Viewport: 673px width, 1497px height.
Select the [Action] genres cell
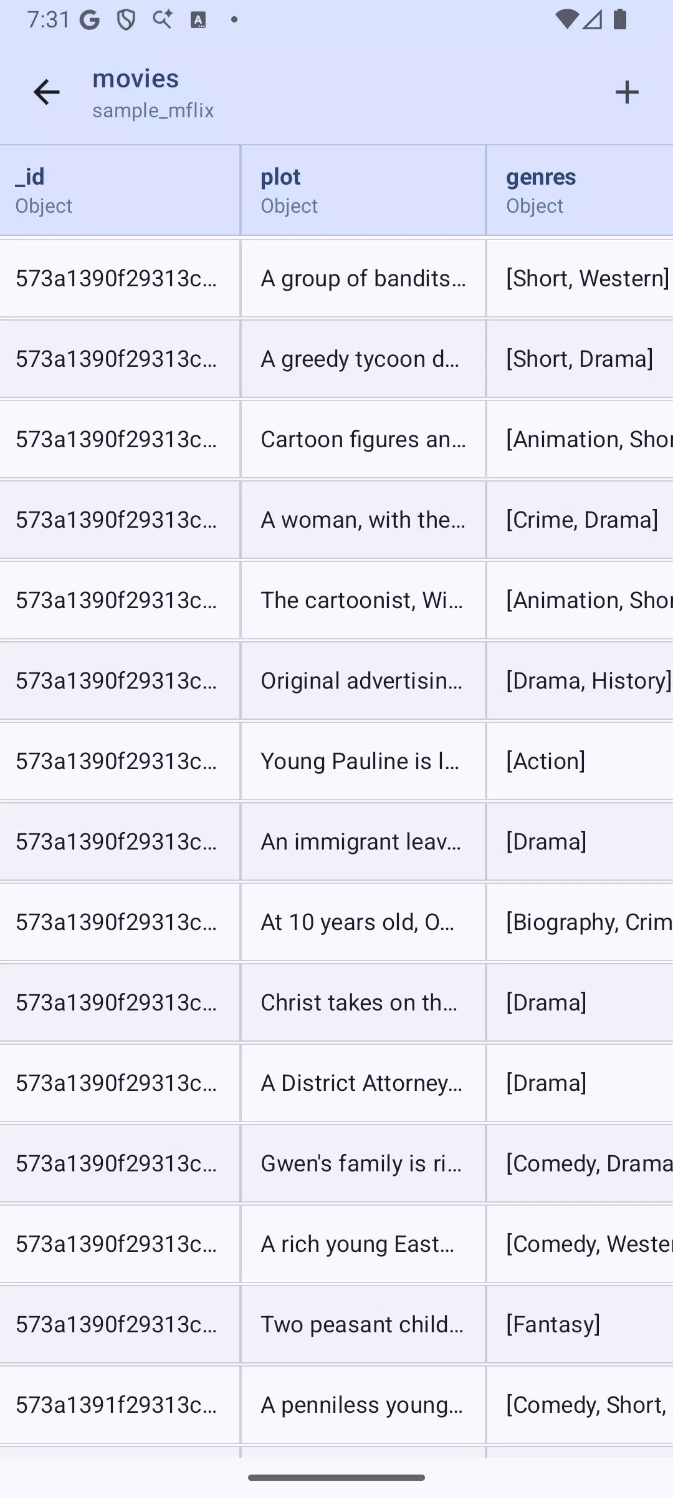(x=580, y=761)
